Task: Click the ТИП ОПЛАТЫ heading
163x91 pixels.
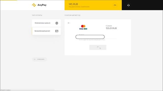Action: coord(37,15)
